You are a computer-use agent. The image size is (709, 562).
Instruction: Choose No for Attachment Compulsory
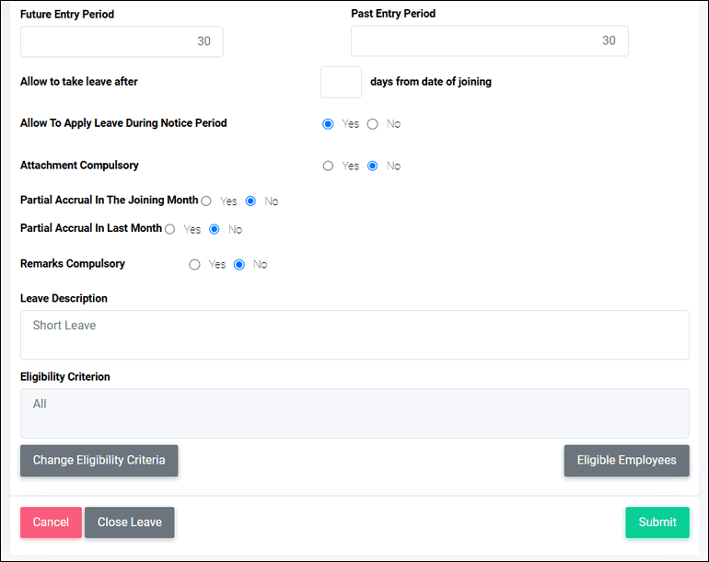(372, 166)
